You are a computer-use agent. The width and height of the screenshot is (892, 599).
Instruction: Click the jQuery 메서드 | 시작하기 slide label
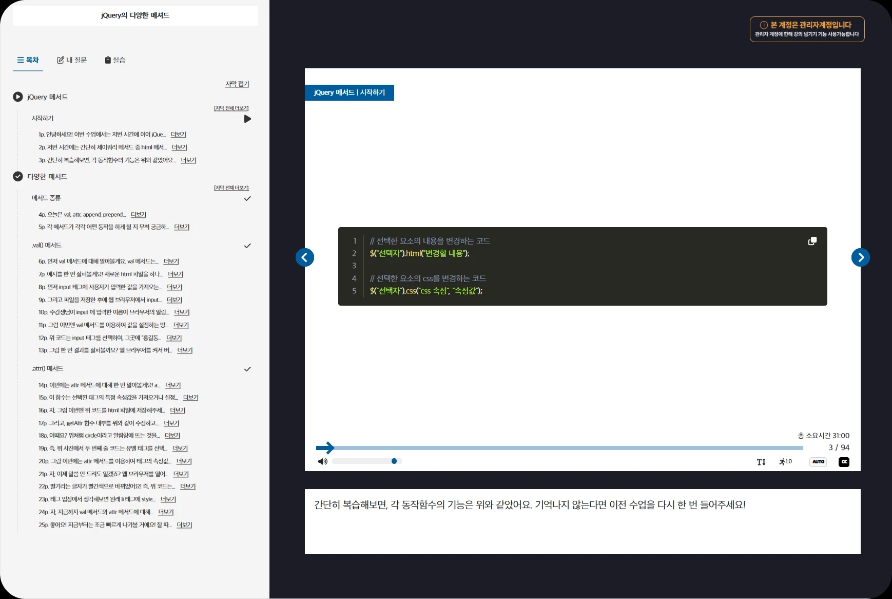click(350, 92)
